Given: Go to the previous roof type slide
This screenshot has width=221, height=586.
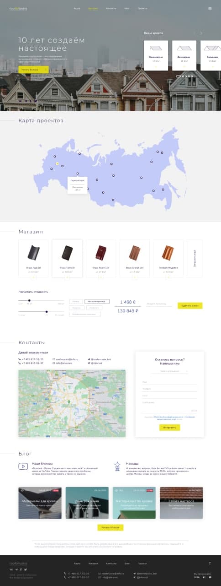Looking at the screenshot, I should click(x=194, y=33).
